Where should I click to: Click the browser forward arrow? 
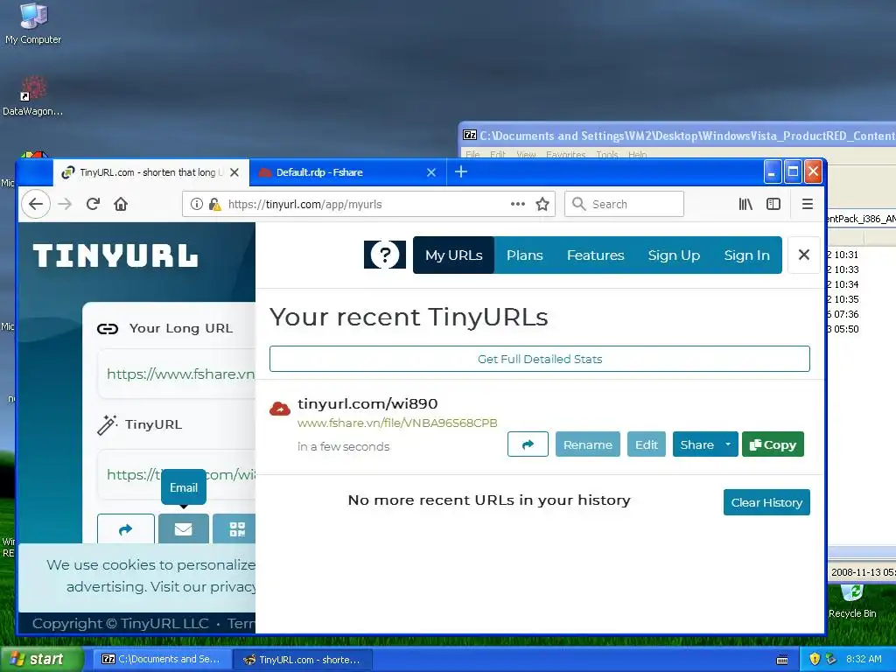pyautogui.click(x=65, y=204)
